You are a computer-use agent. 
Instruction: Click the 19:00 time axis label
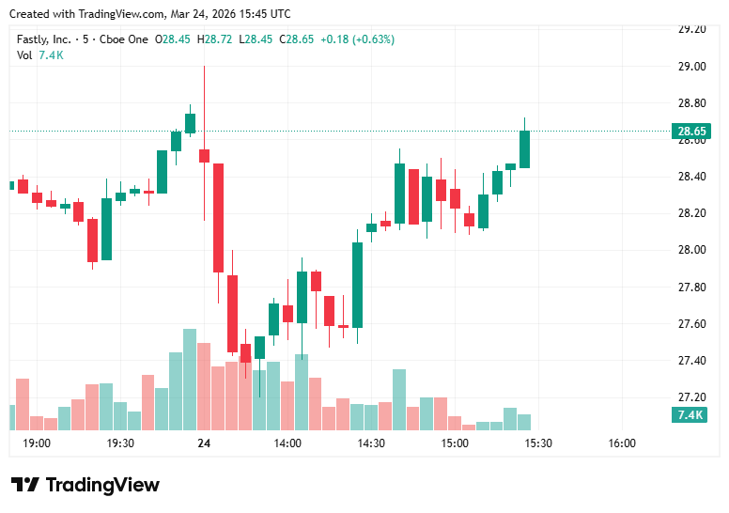point(37,443)
